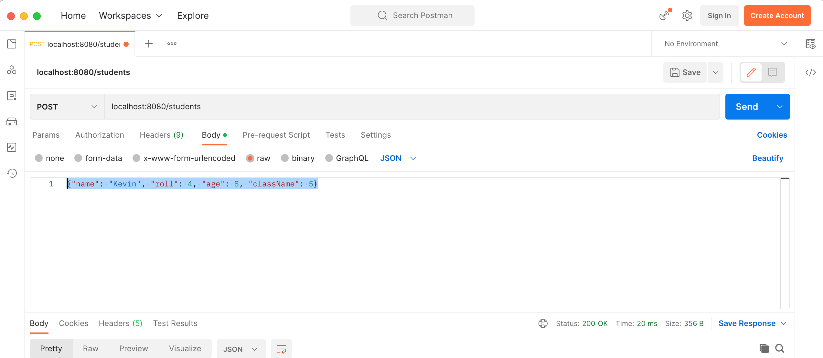Choose the x-www-form-urlencoded option
This screenshot has width=823, height=358.
pyautogui.click(x=136, y=158)
